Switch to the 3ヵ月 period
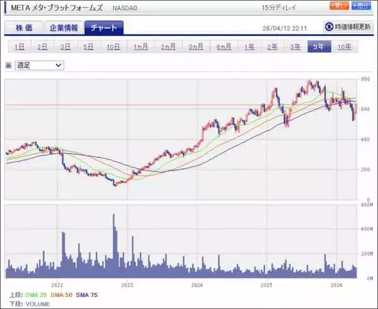The image size is (378, 309). point(195,47)
